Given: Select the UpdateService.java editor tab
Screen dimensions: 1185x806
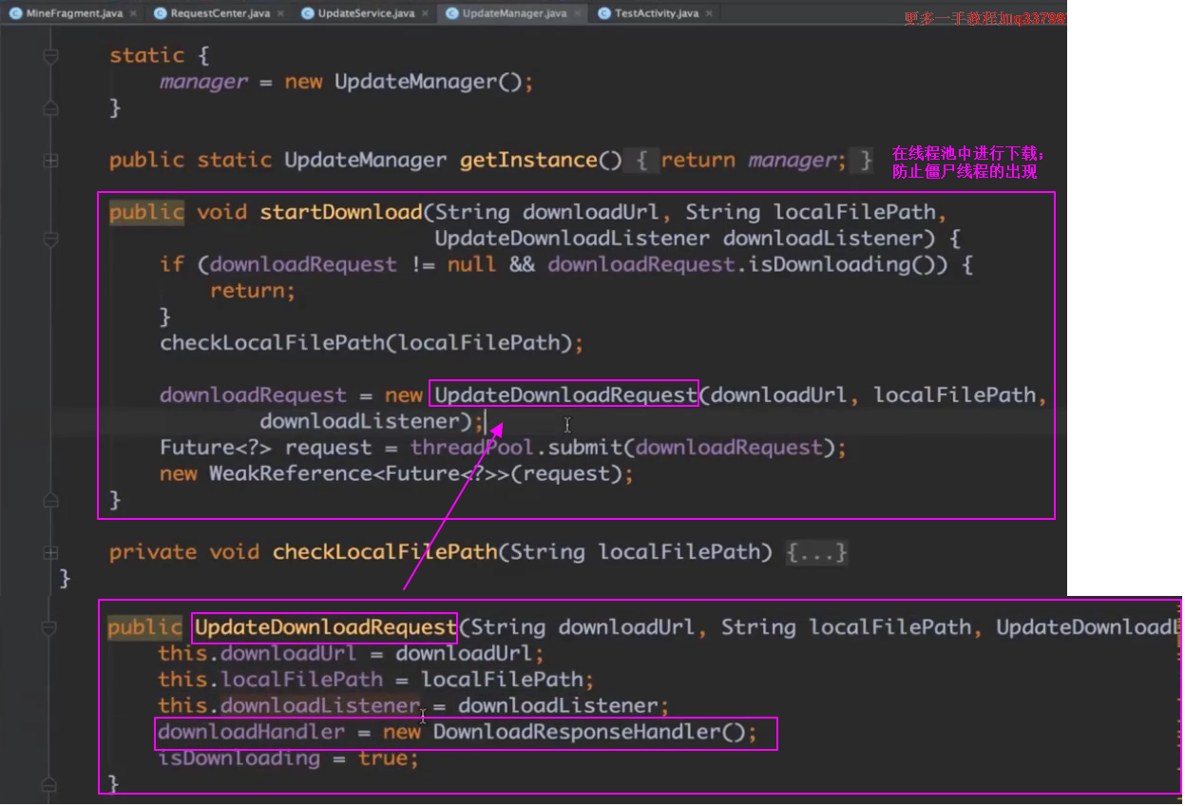Looking at the screenshot, I should click(365, 13).
